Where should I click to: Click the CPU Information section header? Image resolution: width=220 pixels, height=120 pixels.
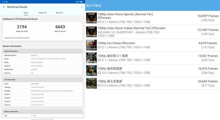(10, 80)
